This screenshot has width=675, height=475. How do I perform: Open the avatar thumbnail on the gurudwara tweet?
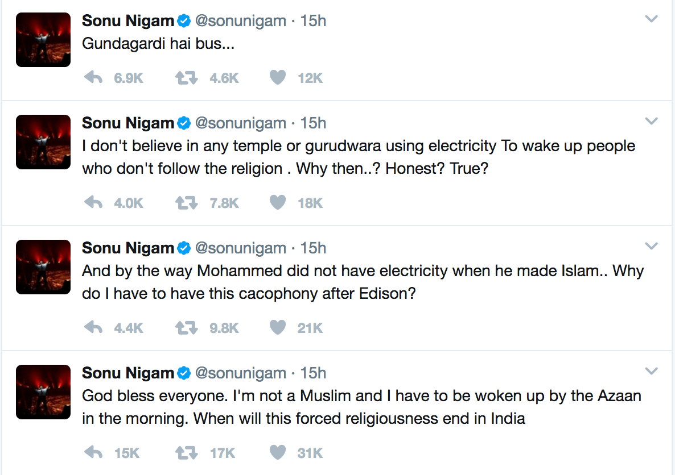(43, 142)
